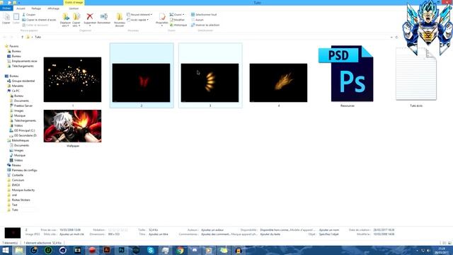Switch to the Affichage ribbon tab
The width and height of the screenshot is (453, 255).
(54, 8)
